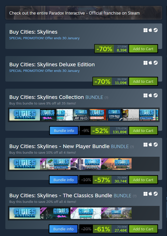Click question mark beside Classics Bundle label
The height and width of the screenshot is (236, 167).
pos(134,196)
